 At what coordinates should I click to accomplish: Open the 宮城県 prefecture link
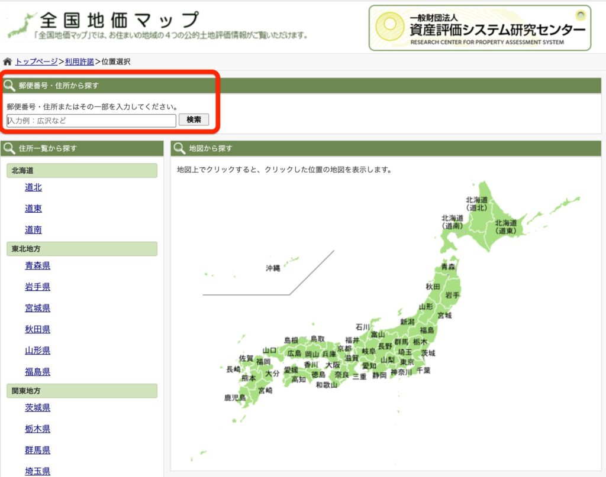(37, 307)
